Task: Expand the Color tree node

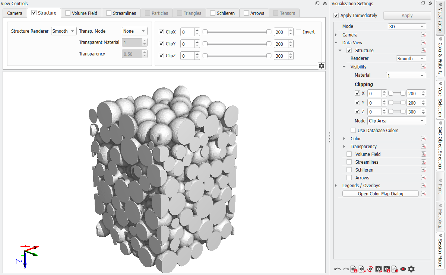Action: tap(344, 139)
